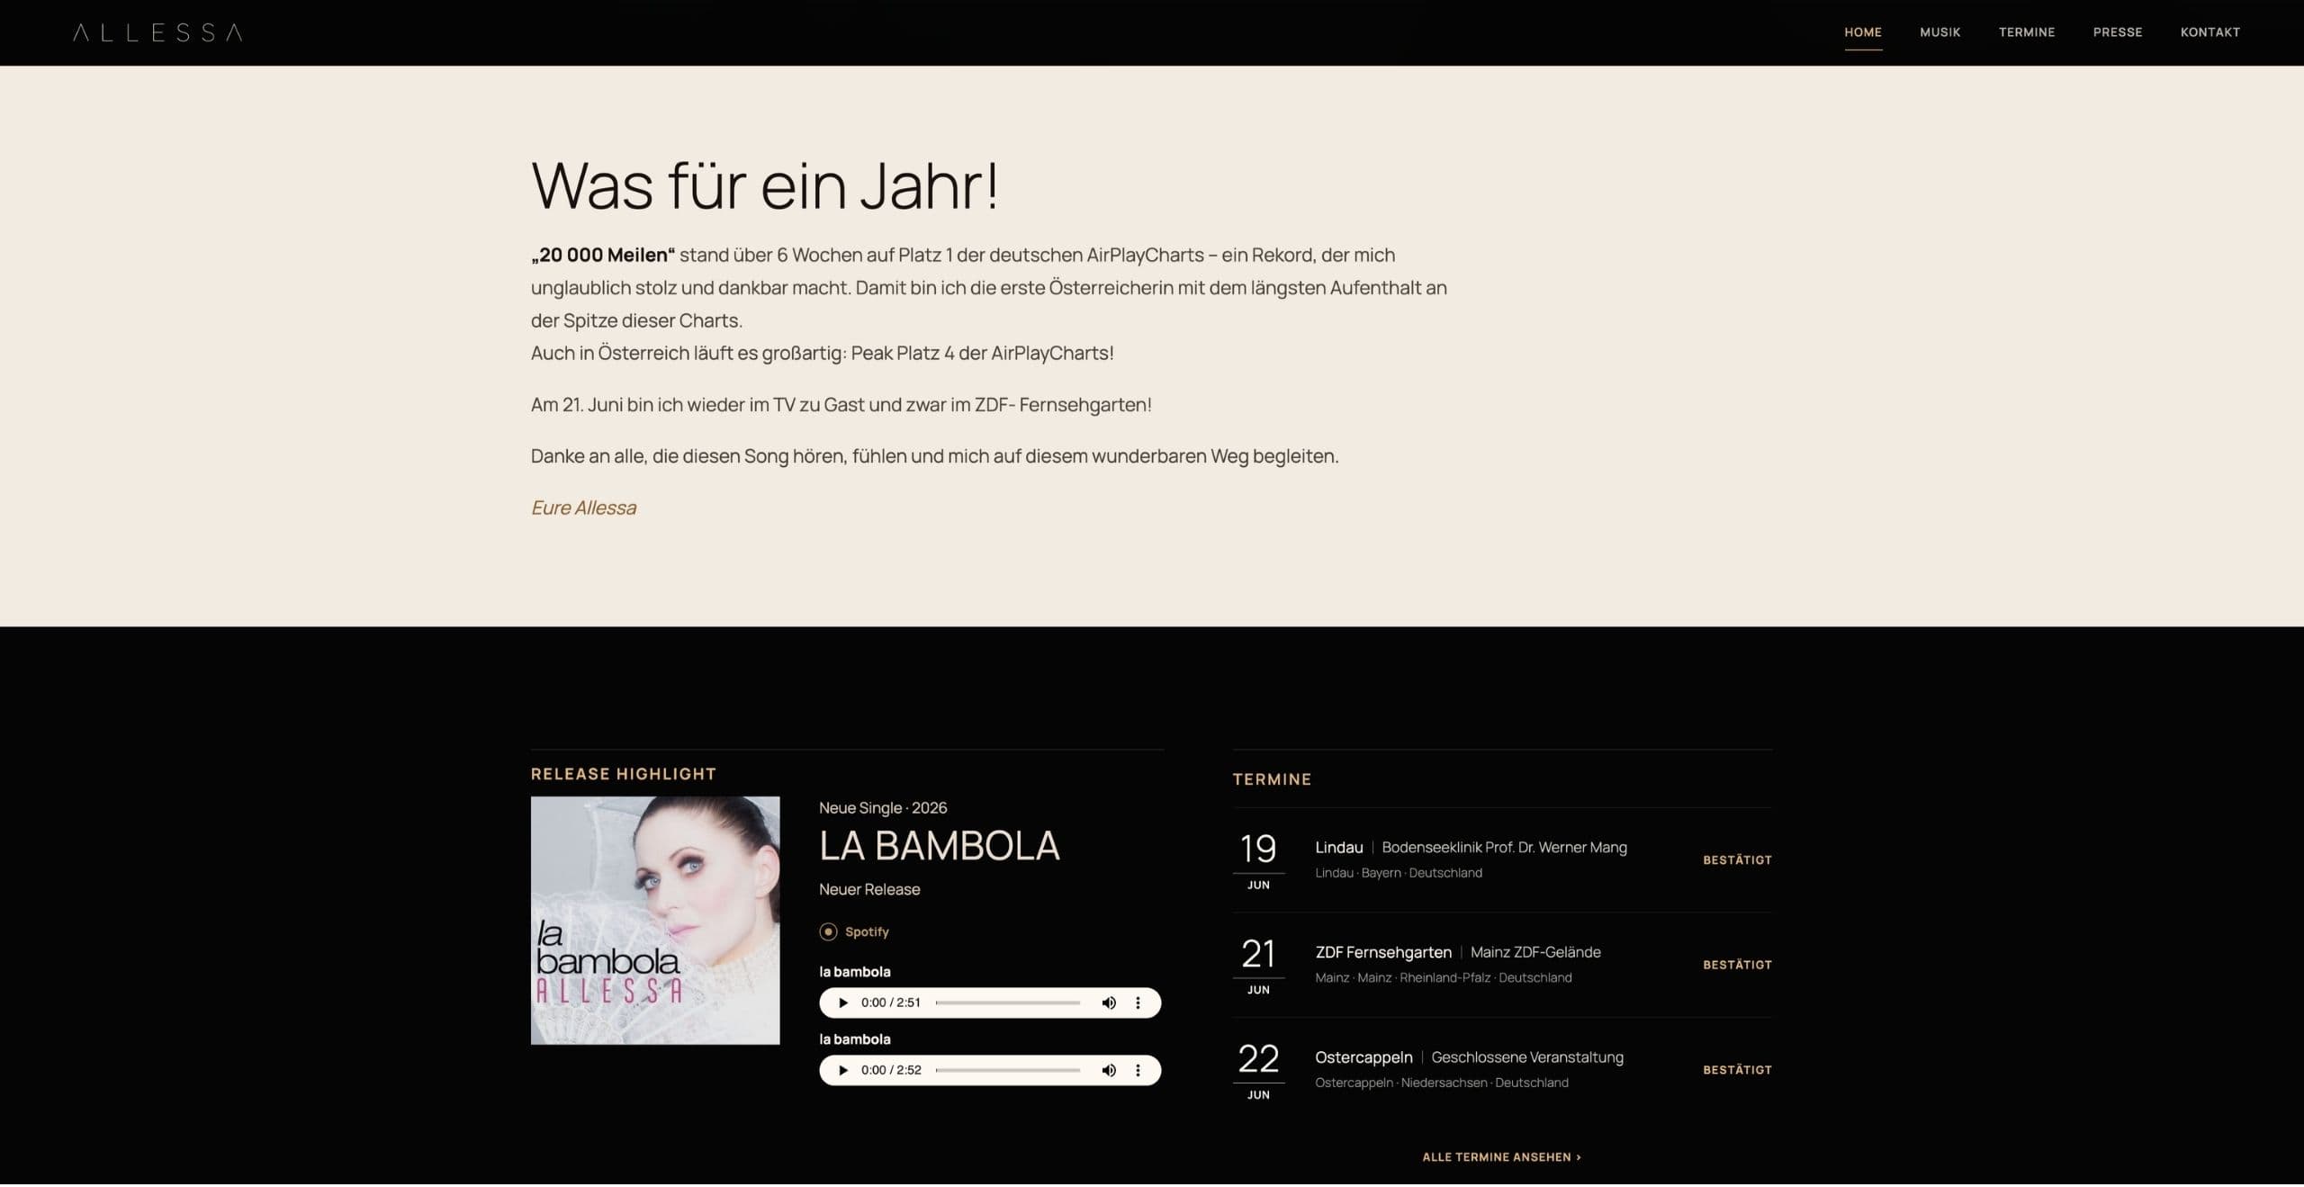Click Bodenseeklinik Prof. Dr. Werner Mang venue

[1504, 847]
